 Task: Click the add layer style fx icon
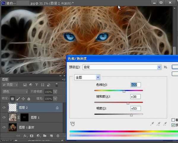(26, 136)
